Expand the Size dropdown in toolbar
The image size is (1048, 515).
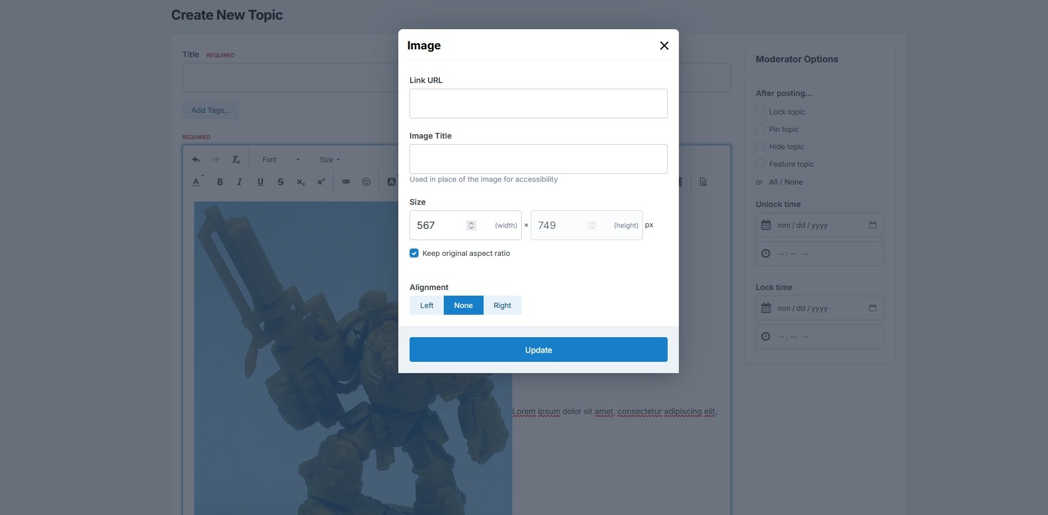coord(329,160)
